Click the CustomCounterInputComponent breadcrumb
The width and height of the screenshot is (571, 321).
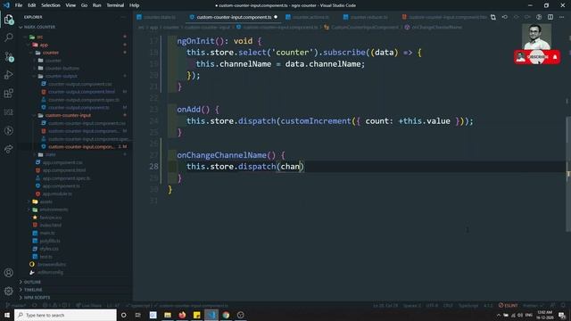coord(365,28)
